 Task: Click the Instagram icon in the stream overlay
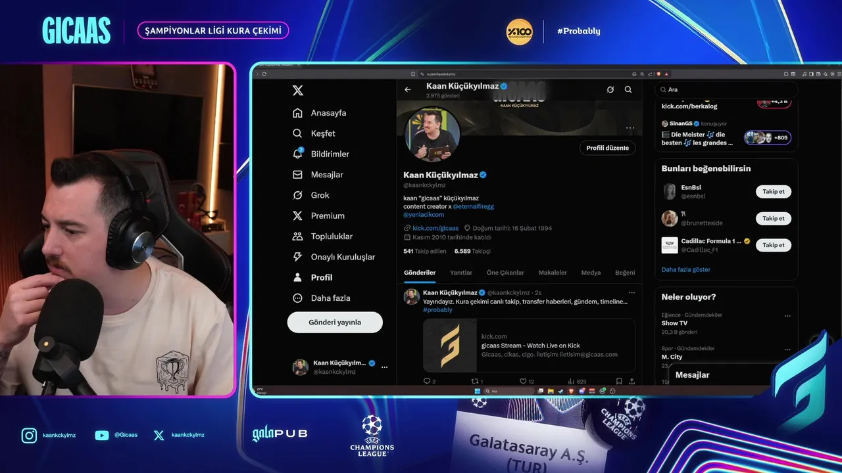(29, 436)
